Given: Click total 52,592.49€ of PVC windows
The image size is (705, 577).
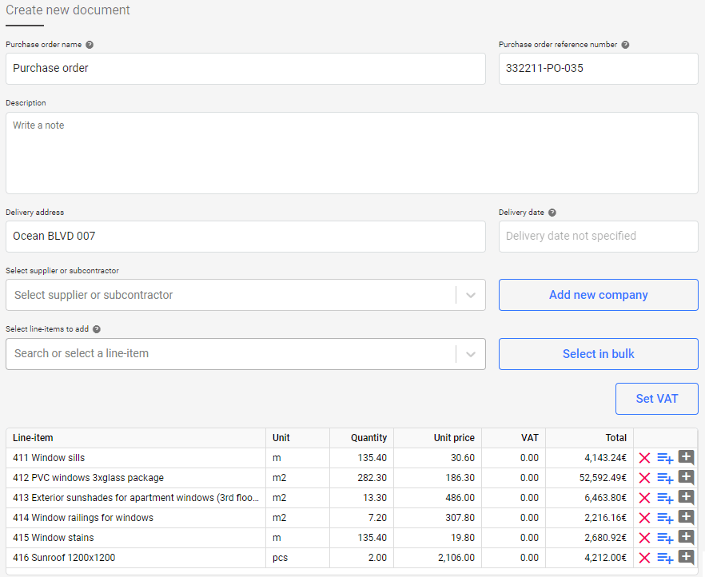Looking at the screenshot, I should click(603, 478).
